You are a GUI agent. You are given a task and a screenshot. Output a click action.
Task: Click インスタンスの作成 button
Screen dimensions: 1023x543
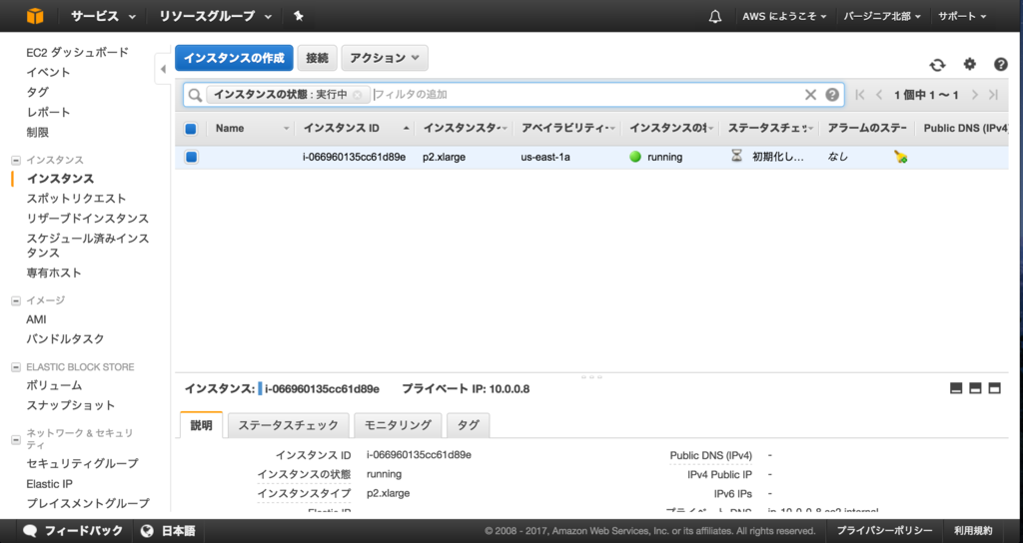pos(234,58)
